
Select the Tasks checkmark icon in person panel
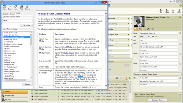[x=152, y=29]
